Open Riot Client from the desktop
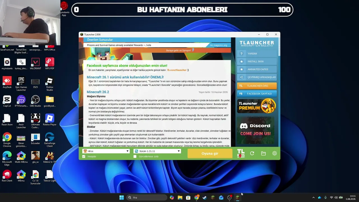Image resolution: width=359 pixels, height=202 pixels. (7, 176)
